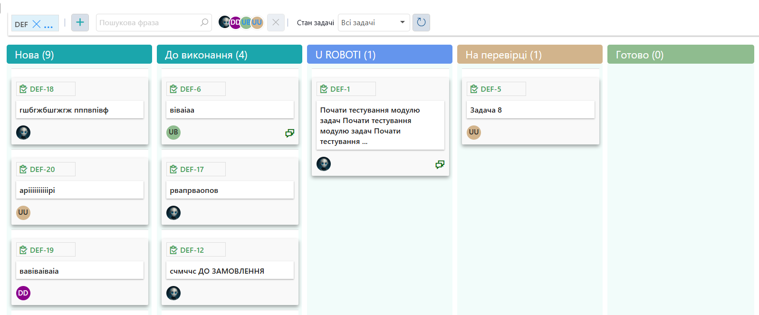Click task icon beside DEF-1

[324, 89]
